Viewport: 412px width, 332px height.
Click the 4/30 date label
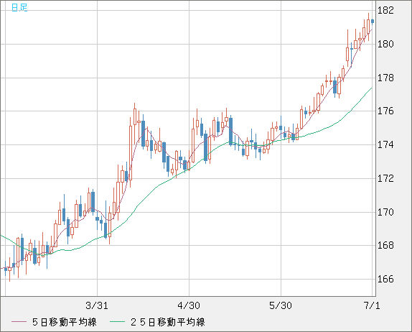pos(189,305)
